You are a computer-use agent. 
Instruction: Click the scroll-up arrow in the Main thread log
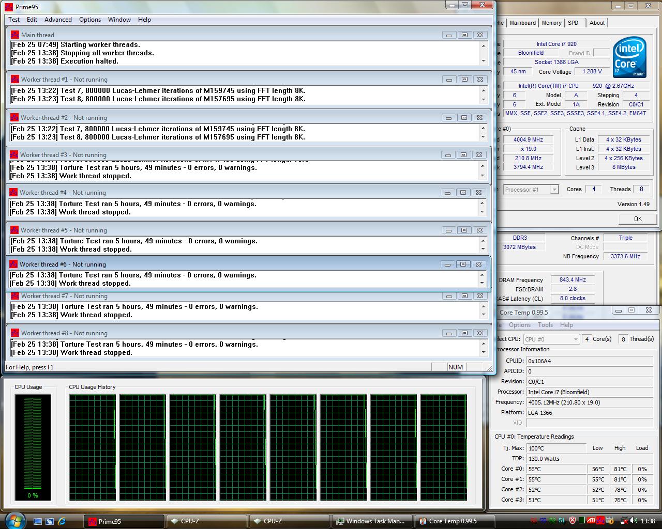[x=484, y=45]
